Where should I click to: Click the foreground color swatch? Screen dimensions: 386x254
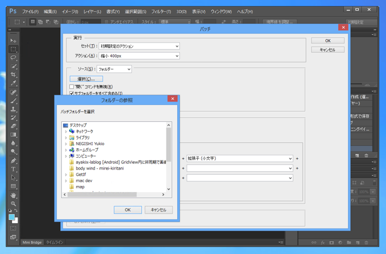point(11,217)
